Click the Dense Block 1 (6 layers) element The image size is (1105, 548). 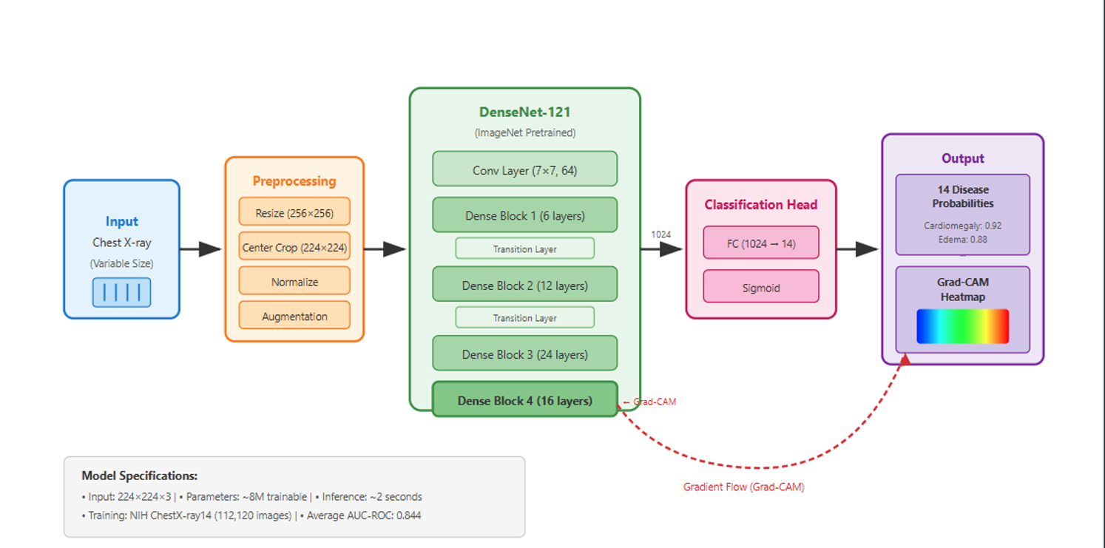click(524, 214)
